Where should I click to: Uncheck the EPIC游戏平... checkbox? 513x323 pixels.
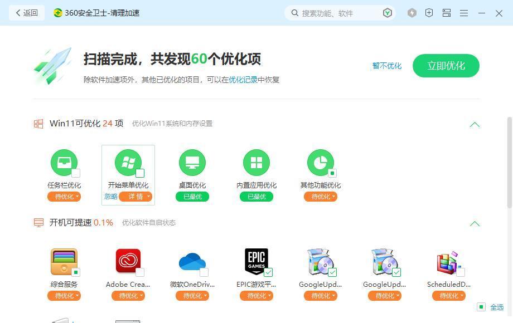coord(268,272)
